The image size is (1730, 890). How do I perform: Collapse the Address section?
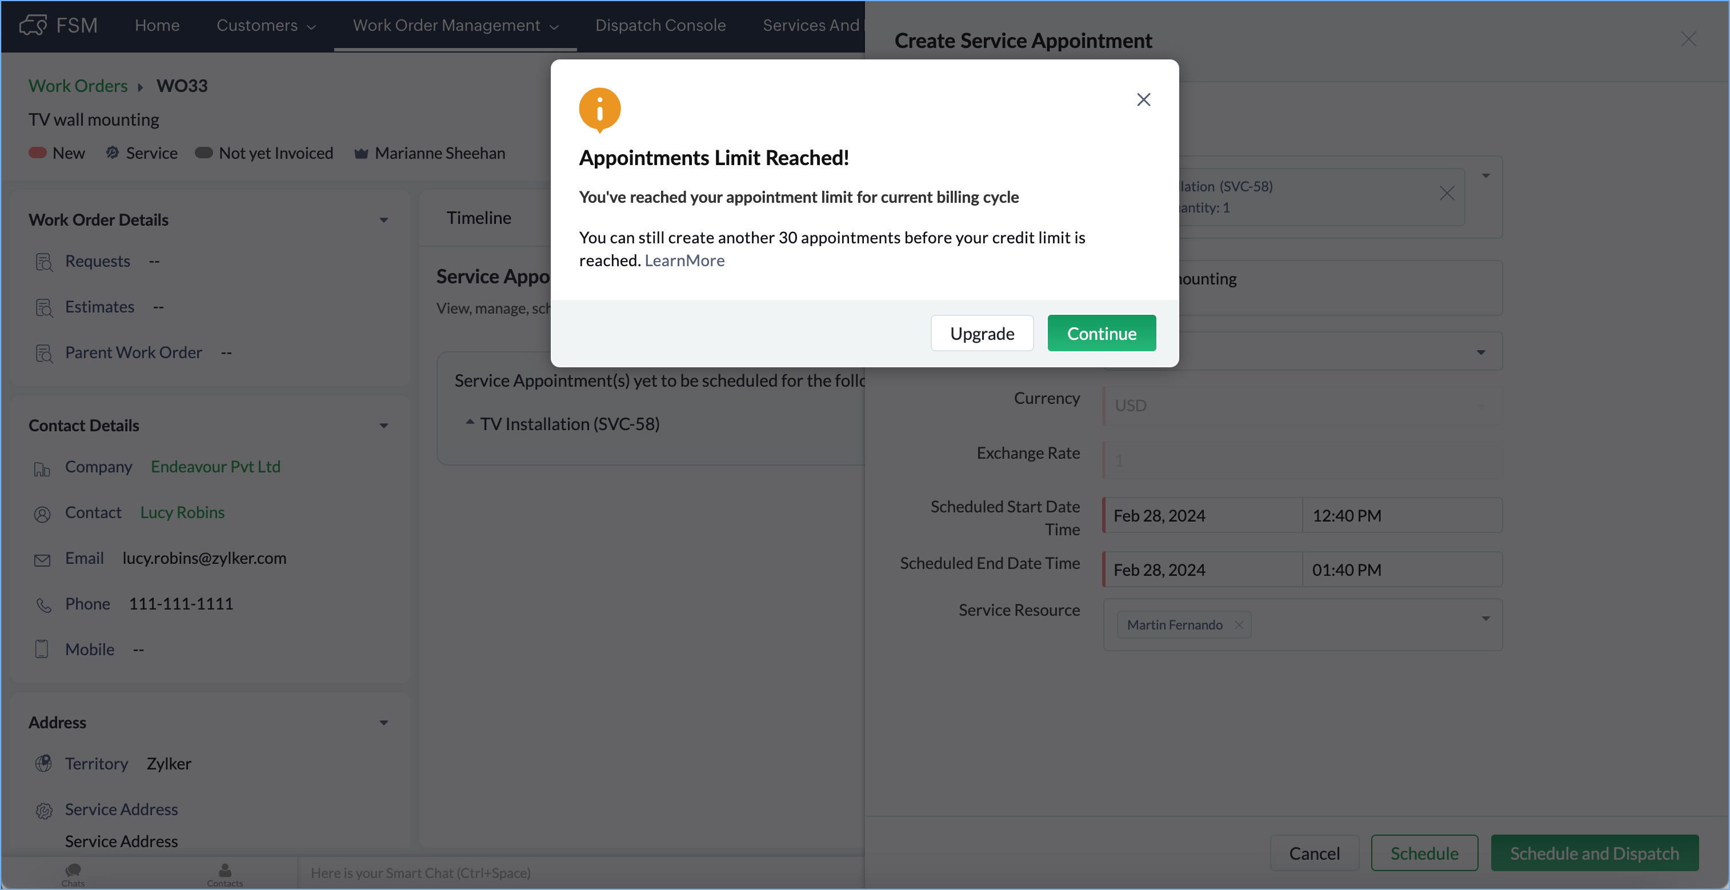[x=383, y=723]
